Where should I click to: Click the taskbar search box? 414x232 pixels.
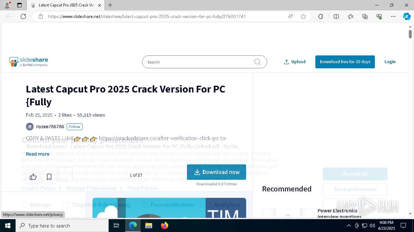(x=62, y=226)
